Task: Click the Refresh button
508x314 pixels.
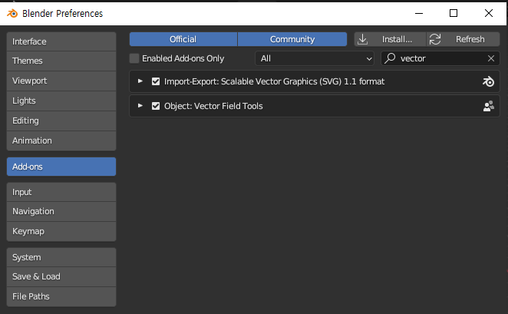Action: tap(463, 39)
